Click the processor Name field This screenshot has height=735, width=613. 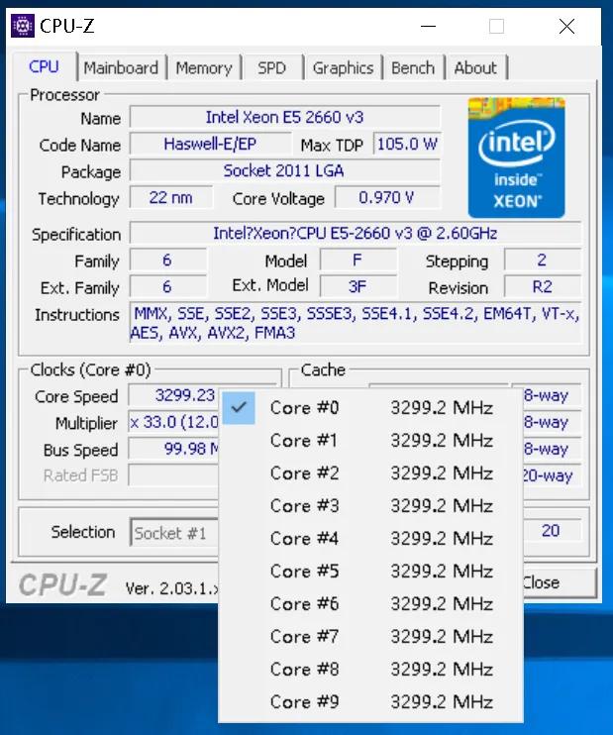point(284,118)
